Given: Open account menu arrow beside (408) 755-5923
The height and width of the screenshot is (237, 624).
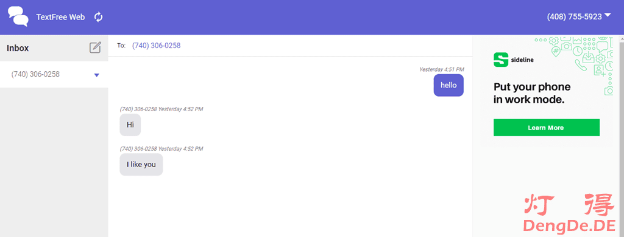Looking at the screenshot, I should pyautogui.click(x=608, y=15).
